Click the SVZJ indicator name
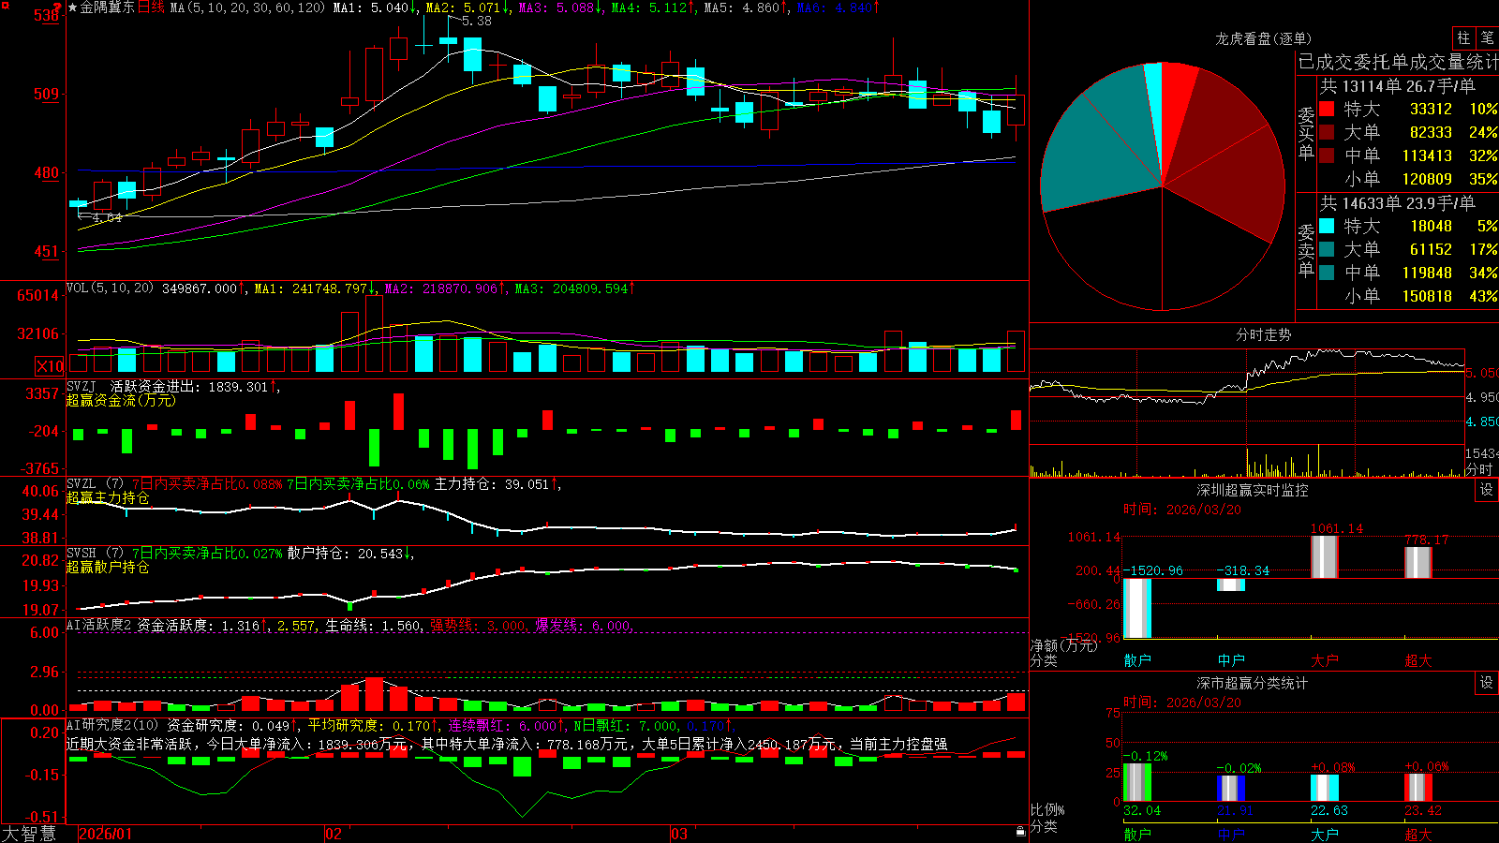1499x843 pixels. tap(82, 386)
